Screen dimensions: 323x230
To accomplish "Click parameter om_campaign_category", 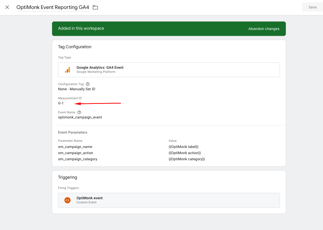I will [x=78, y=159].
